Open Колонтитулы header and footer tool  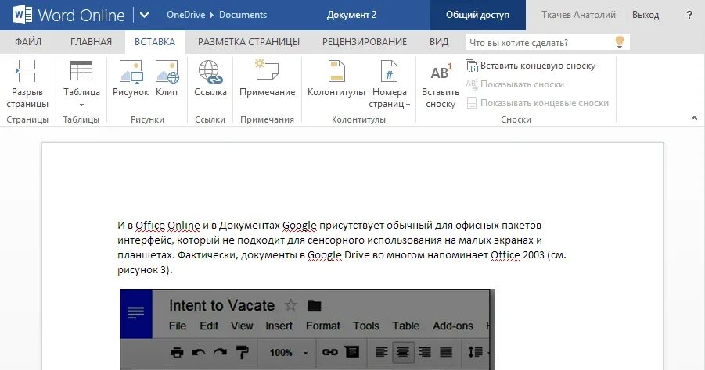tap(336, 79)
